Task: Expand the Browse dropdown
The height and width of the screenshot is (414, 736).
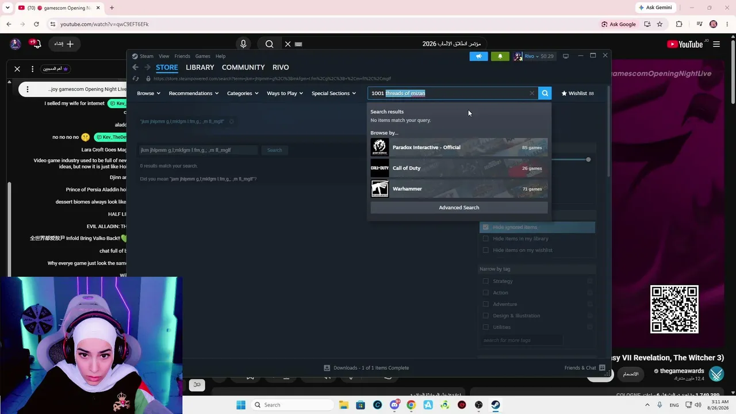Action: click(148, 93)
